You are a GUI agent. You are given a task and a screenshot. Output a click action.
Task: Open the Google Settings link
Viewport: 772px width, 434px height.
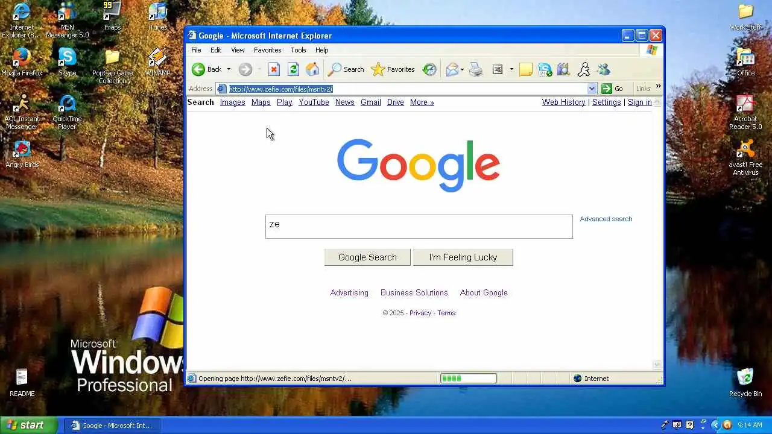click(606, 102)
